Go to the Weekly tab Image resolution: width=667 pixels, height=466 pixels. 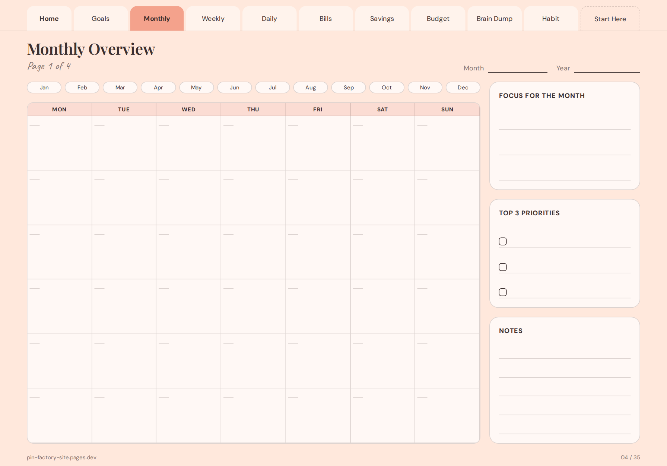pyautogui.click(x=213, y=19)
